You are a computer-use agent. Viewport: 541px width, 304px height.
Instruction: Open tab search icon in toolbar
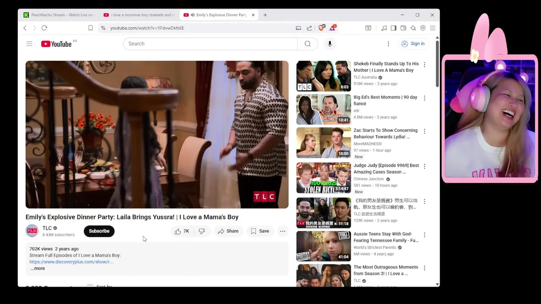point(368,28)
